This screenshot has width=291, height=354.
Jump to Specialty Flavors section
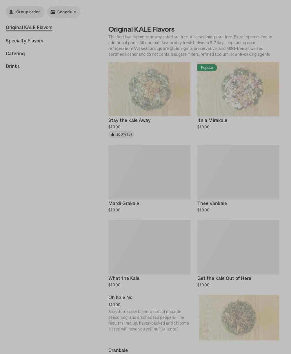click(24, 41)
